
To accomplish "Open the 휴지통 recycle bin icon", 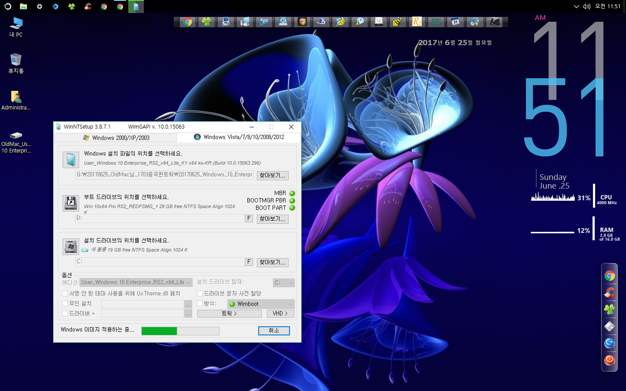I will (x=16, y=63).
